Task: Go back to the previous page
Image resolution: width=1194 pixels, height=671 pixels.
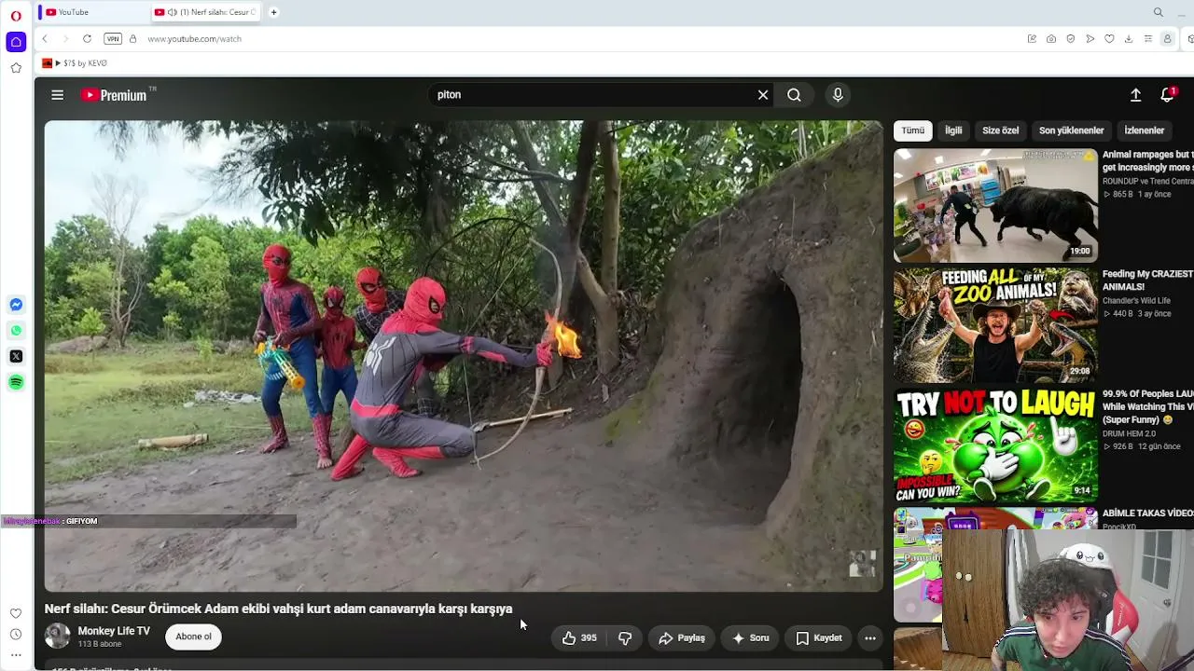Action: coord(45,39)
